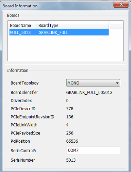Click the SerialControlA COM7 field
The height and width of the screenshot is (172, 131).
point(93,150)
